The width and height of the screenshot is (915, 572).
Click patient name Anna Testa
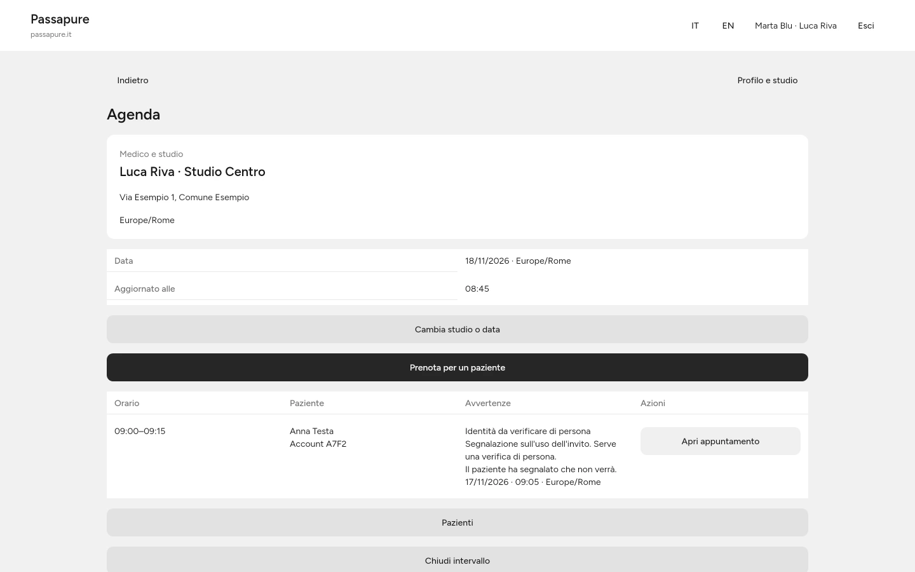(311, 431)
